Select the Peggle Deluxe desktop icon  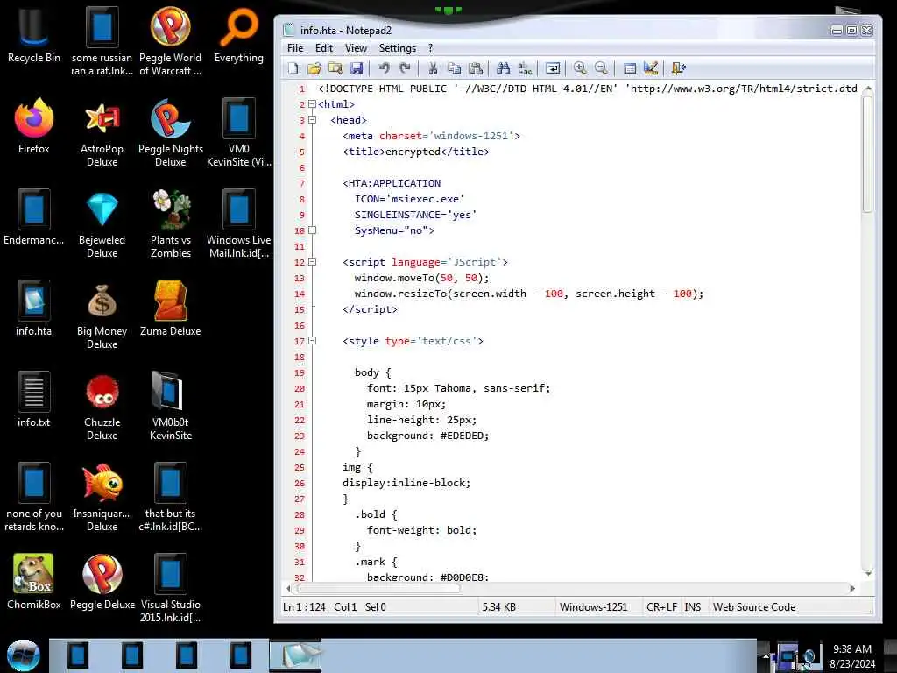pyautogui.click(x=102, y=582)
